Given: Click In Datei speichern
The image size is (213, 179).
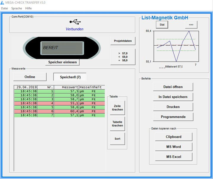Looking at the screenshot, I should click(173, 97).
